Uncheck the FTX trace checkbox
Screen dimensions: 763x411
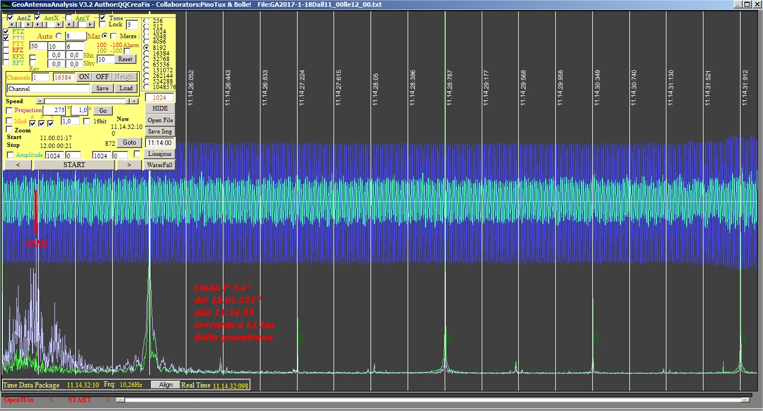6,38
